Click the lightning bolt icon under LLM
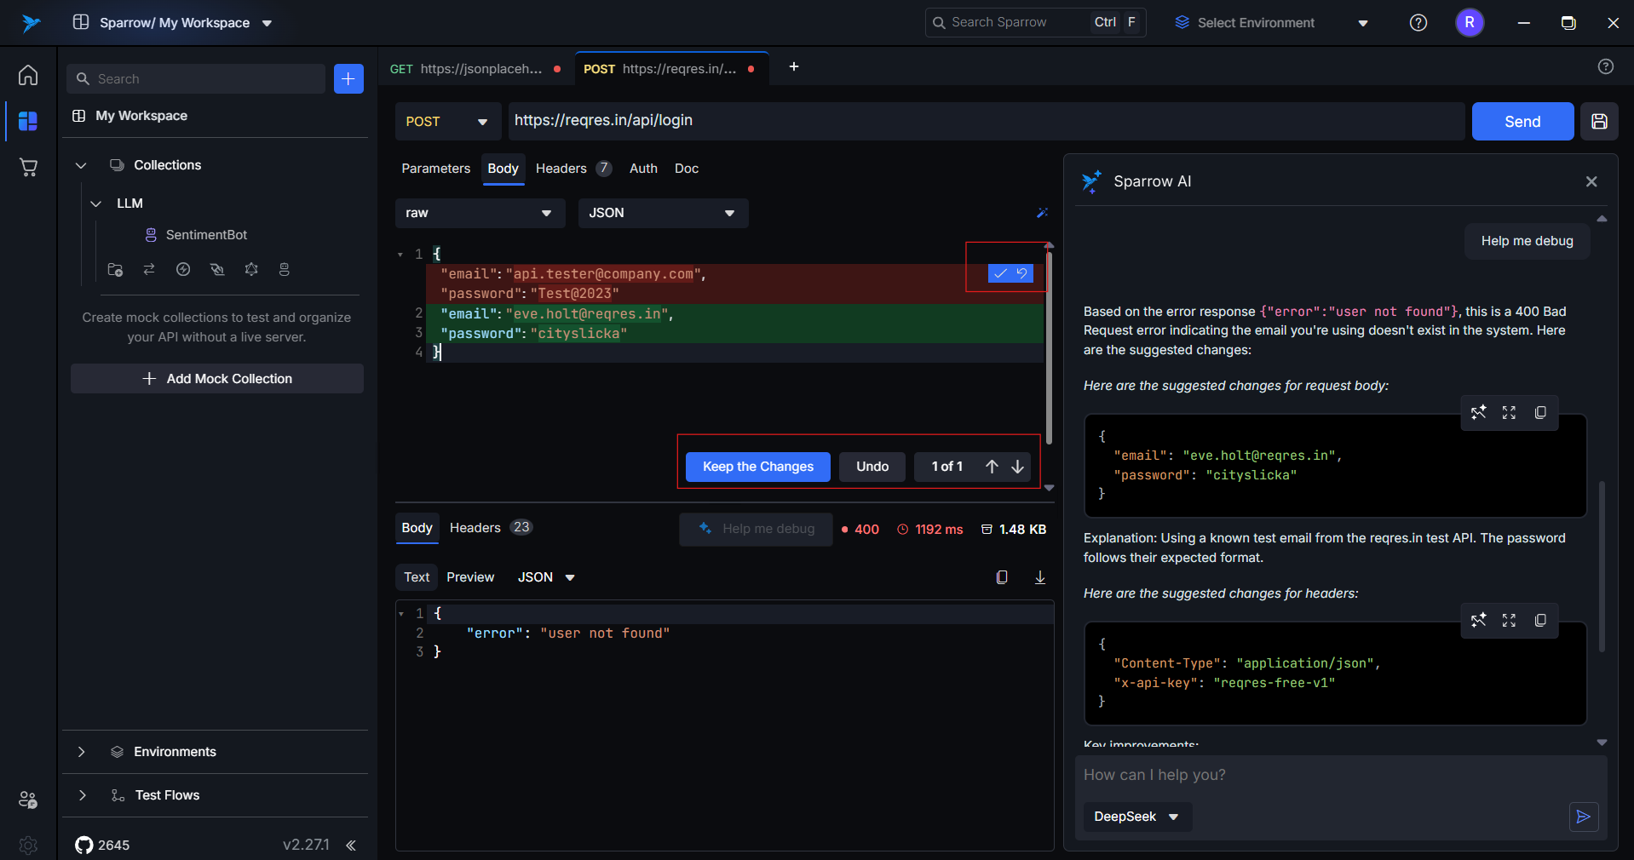1634x860 pixels. [183, 269]
